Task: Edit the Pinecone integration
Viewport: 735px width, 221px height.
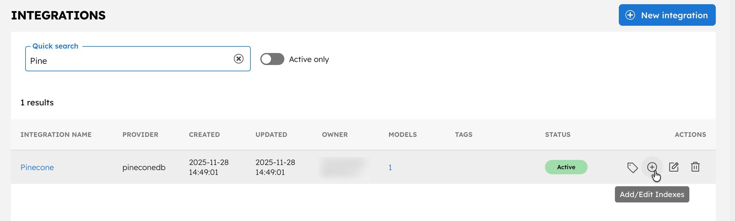Action: (674, 167)
